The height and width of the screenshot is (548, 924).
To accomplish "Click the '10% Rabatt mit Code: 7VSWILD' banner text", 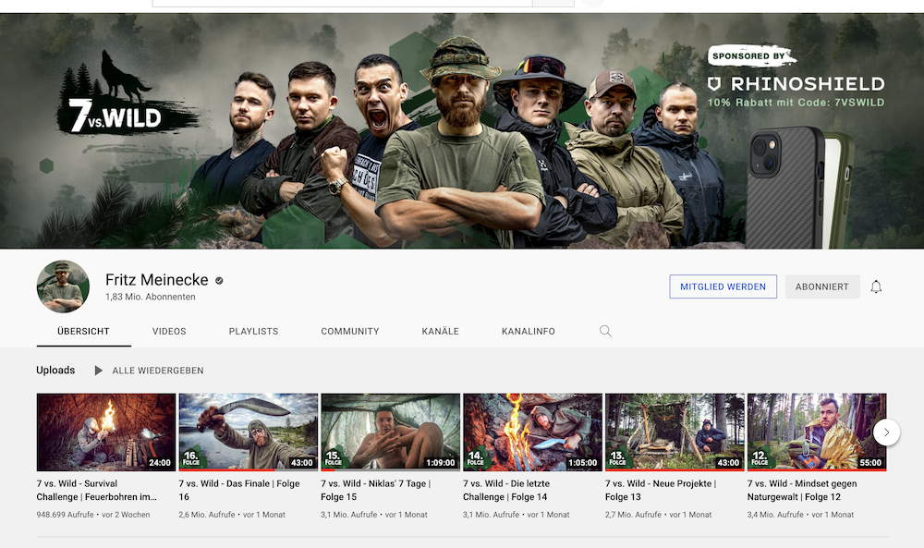I will coord(796,103).
